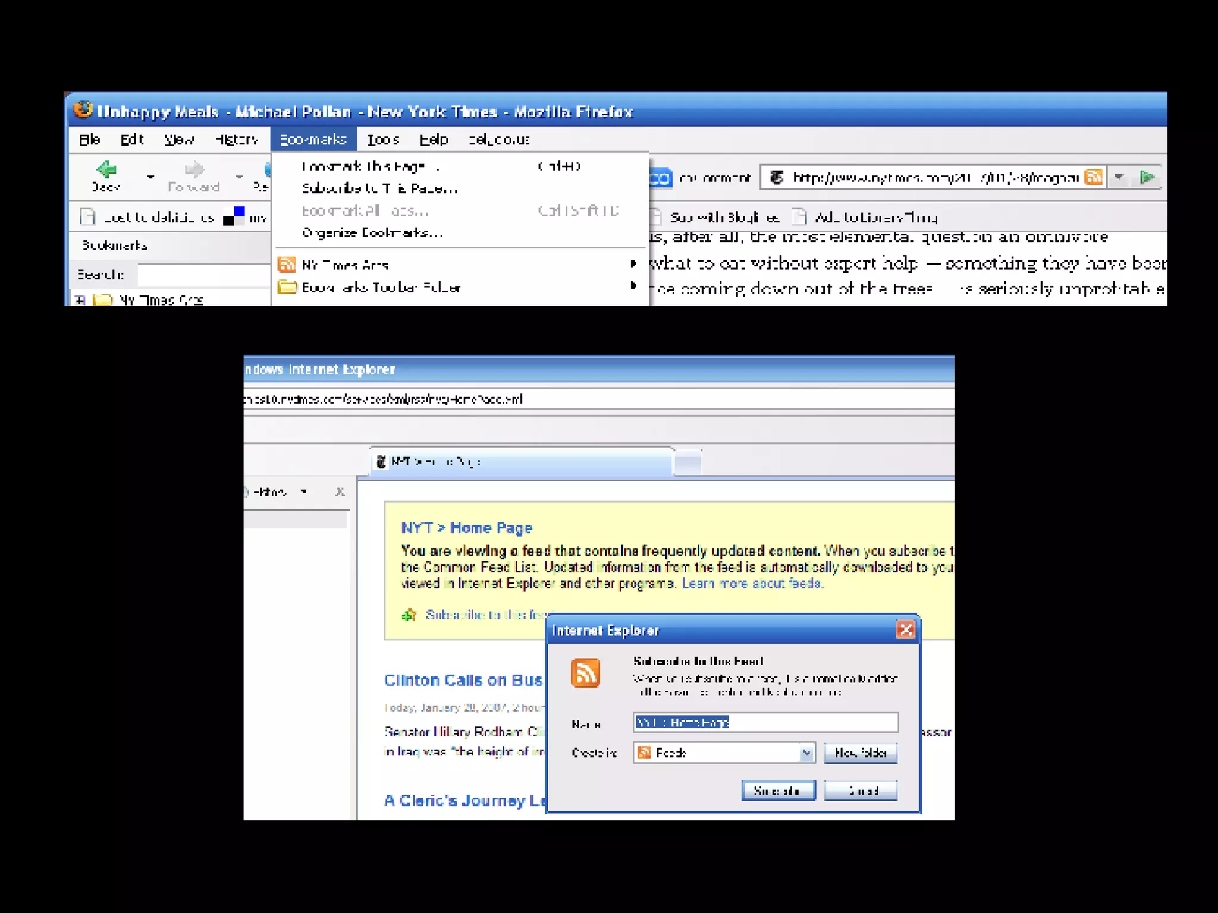Click the green Go arrow button

click(1147, 177)
